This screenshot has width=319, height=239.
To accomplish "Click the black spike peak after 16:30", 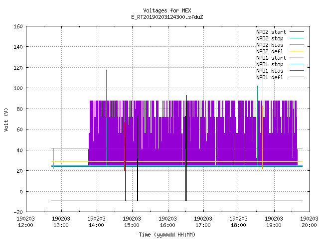I will pyautogui.click(x=186, y=96).
